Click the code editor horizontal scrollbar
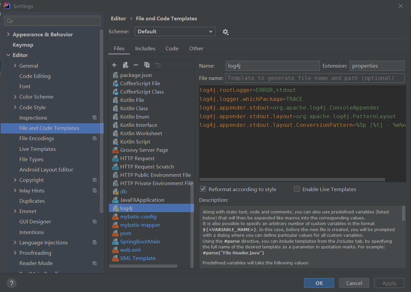Image resolution: width=411 pixels, height=292 pixels. [292, 179]
